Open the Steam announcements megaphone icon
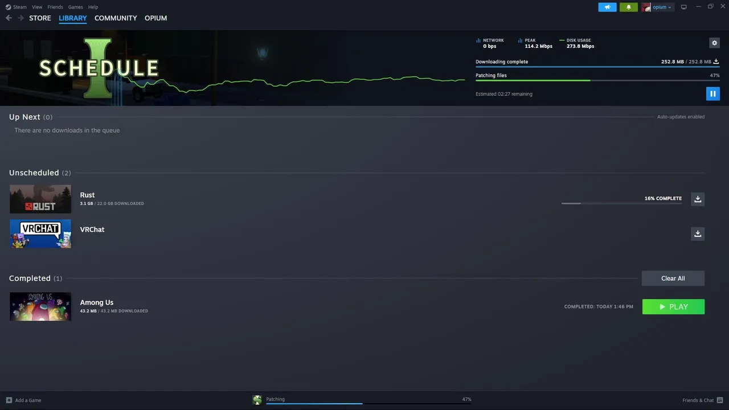729x410 pixels. [607, 7]
